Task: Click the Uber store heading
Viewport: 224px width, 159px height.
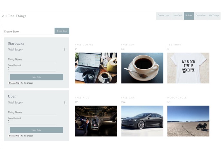Action: coord(12,97)
